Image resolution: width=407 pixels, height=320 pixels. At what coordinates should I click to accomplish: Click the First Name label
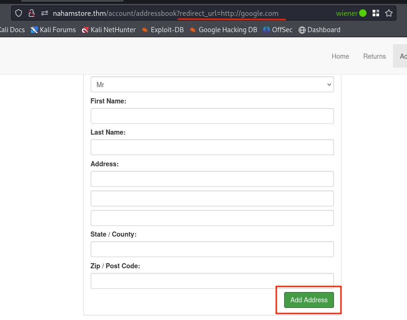tap(108, 101)
